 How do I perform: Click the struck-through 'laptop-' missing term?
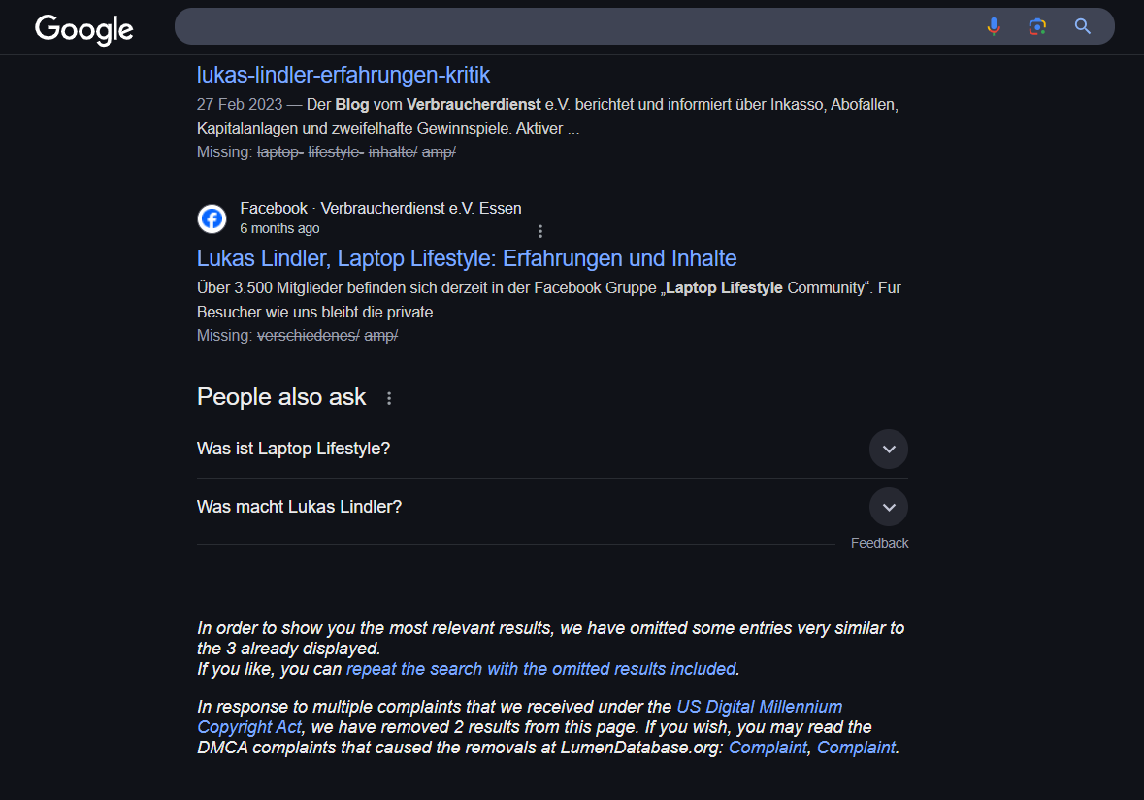(280, 151)
